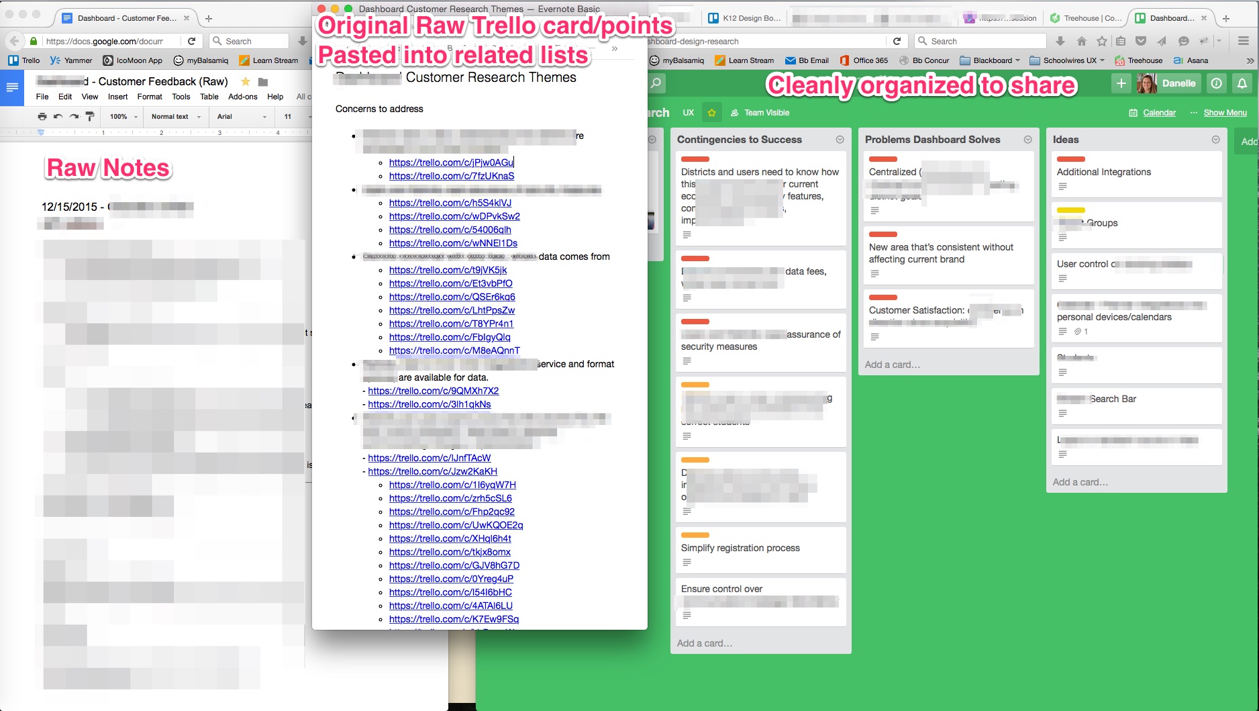
Task: Click Add a card in Contingencies to Success
Action: coord(704,643)
